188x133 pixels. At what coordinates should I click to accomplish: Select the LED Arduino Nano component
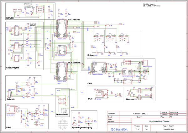tap(62, 30)
